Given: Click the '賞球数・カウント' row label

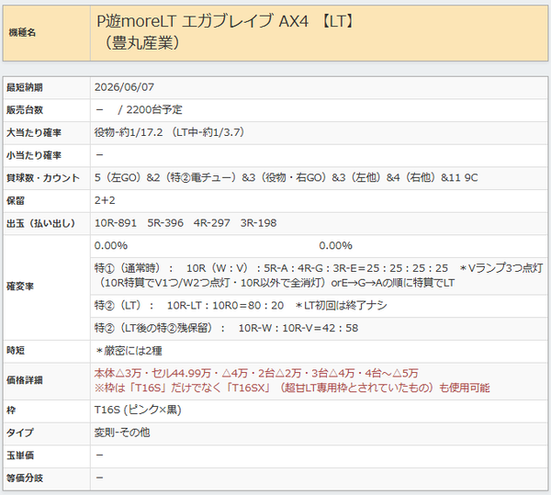Looking at the screenshot, I should [43, 178].
